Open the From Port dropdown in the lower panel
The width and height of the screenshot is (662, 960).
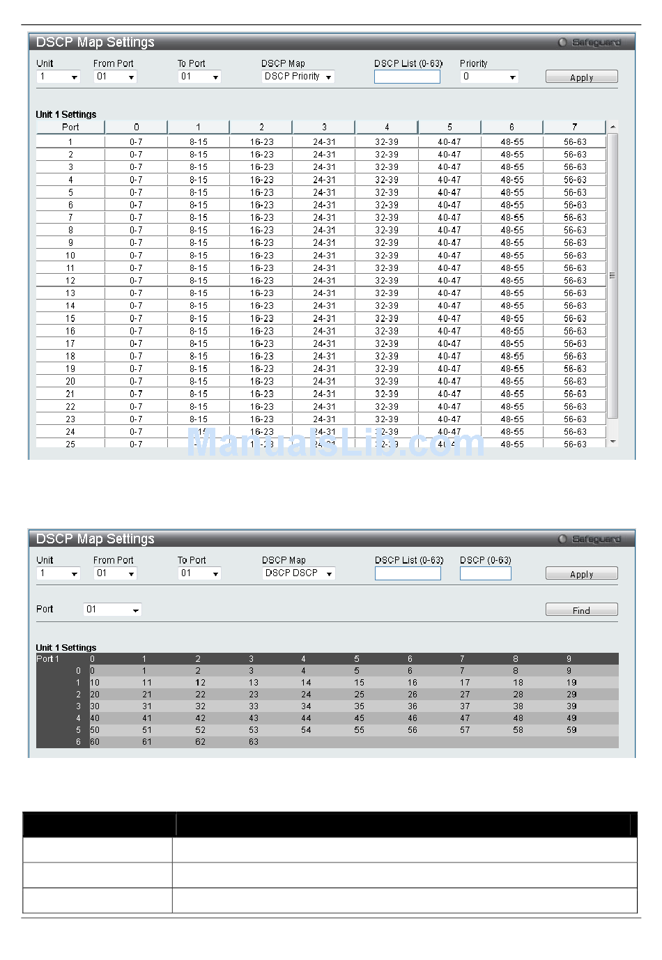[115, 573]
